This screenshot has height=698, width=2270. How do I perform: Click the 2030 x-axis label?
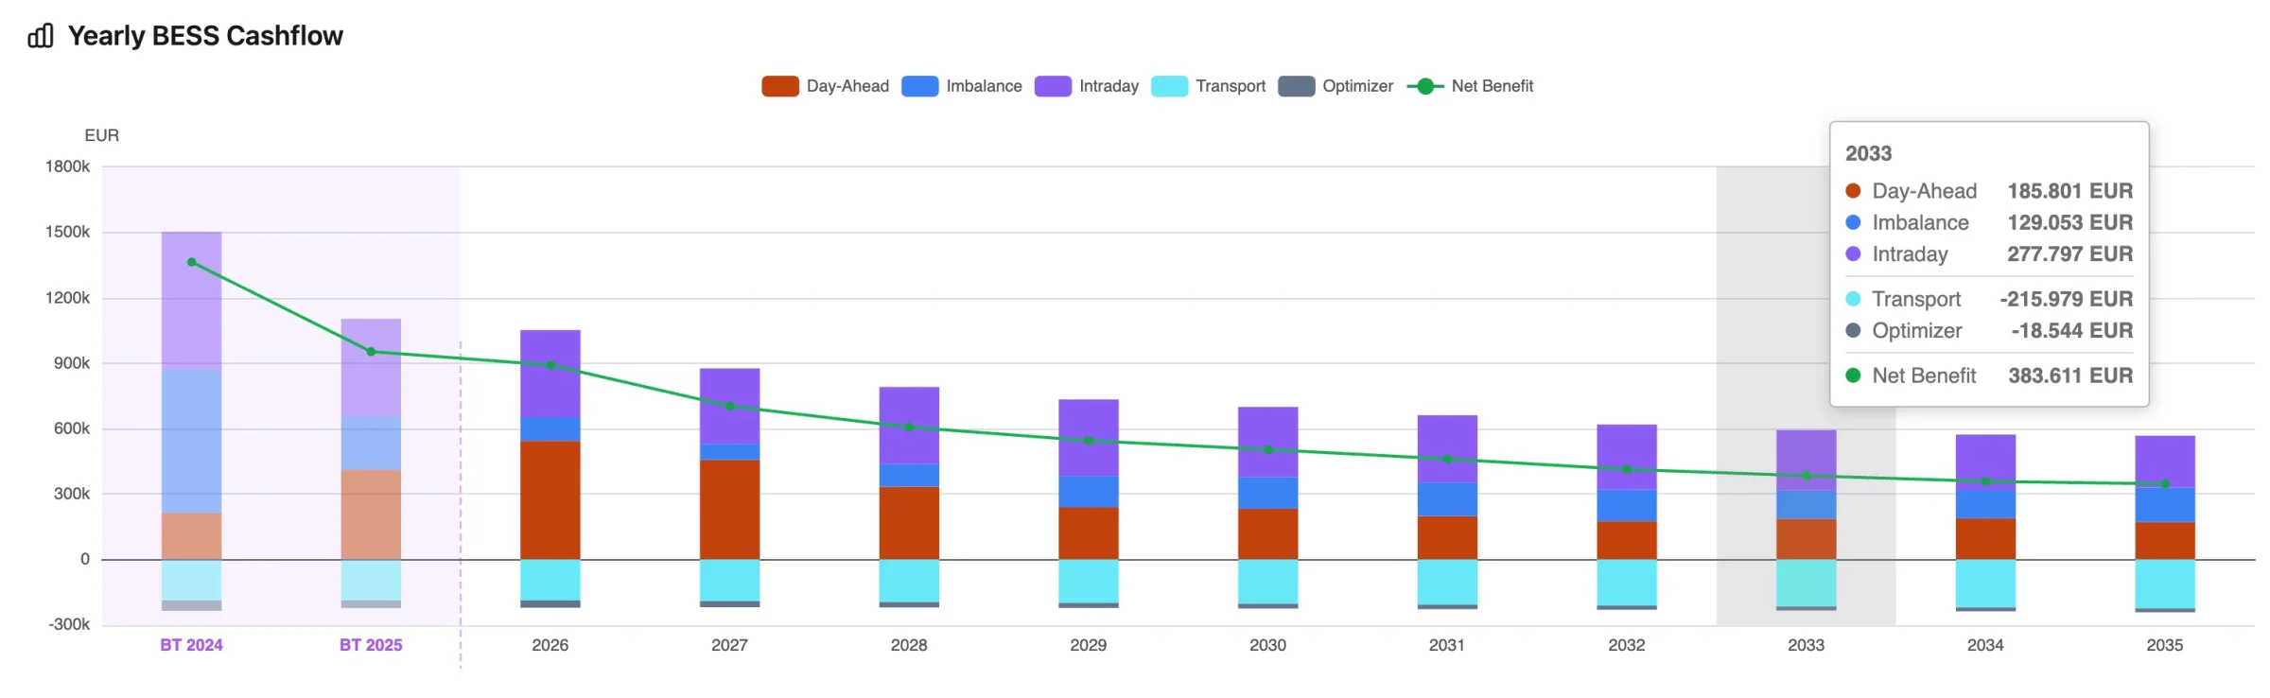(1268, 645)
